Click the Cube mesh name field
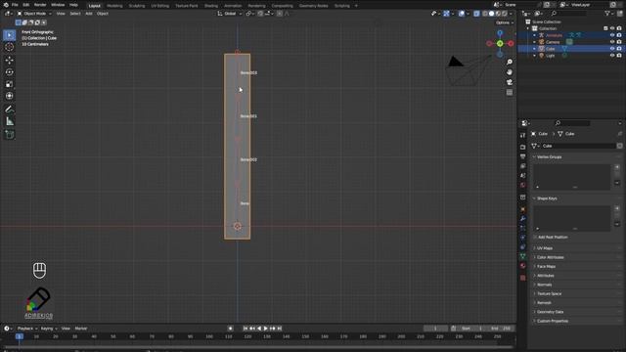 pos(578,146)
